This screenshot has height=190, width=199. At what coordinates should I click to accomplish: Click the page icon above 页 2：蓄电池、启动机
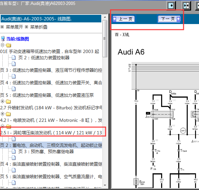click(x=14, y=139)
